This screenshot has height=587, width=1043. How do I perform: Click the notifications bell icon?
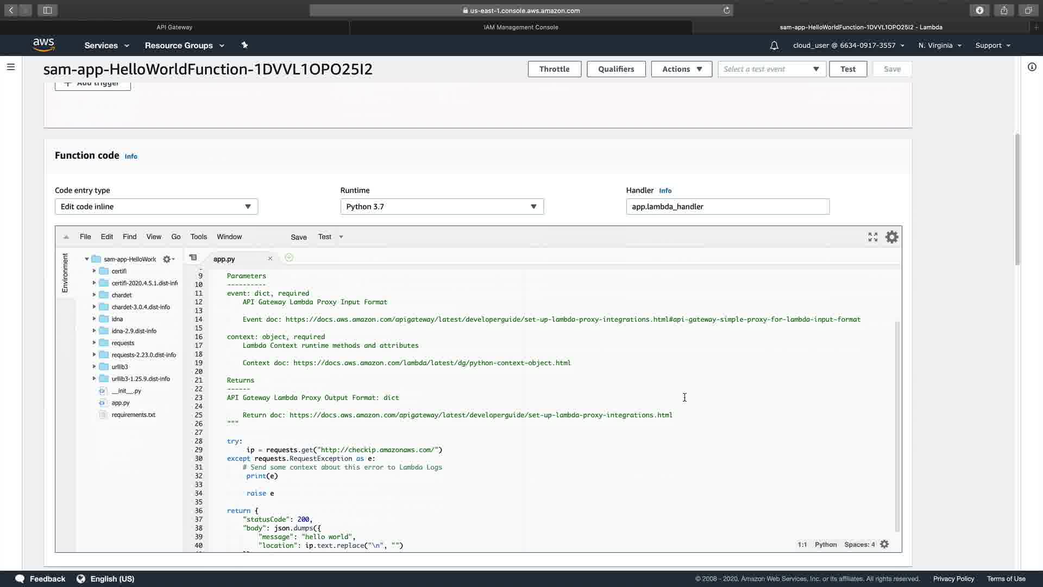pos(774,46)
